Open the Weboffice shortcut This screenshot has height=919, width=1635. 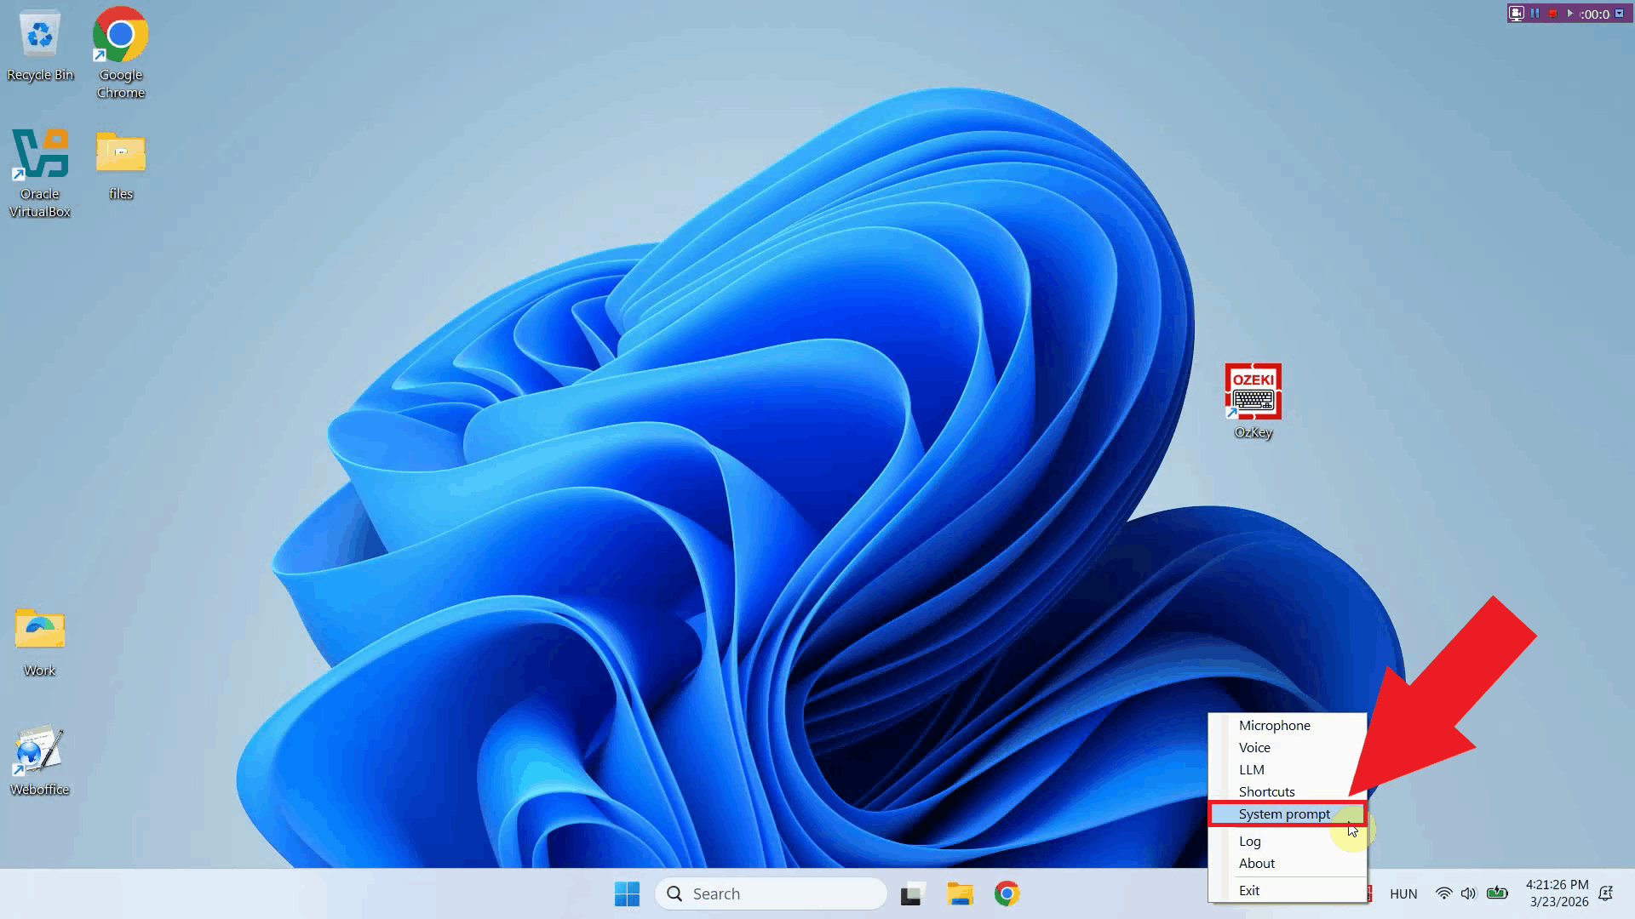(x=38, y=753)
